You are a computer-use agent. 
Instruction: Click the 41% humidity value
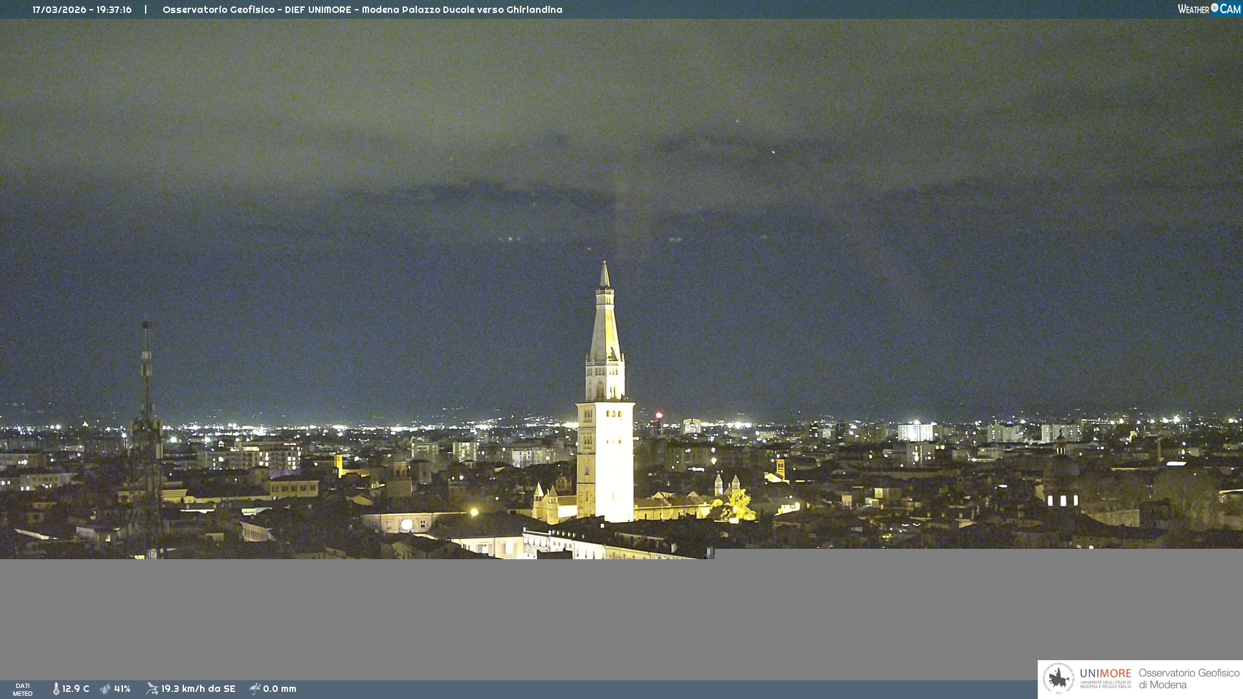pyautogui.click(x=122, y=689)
